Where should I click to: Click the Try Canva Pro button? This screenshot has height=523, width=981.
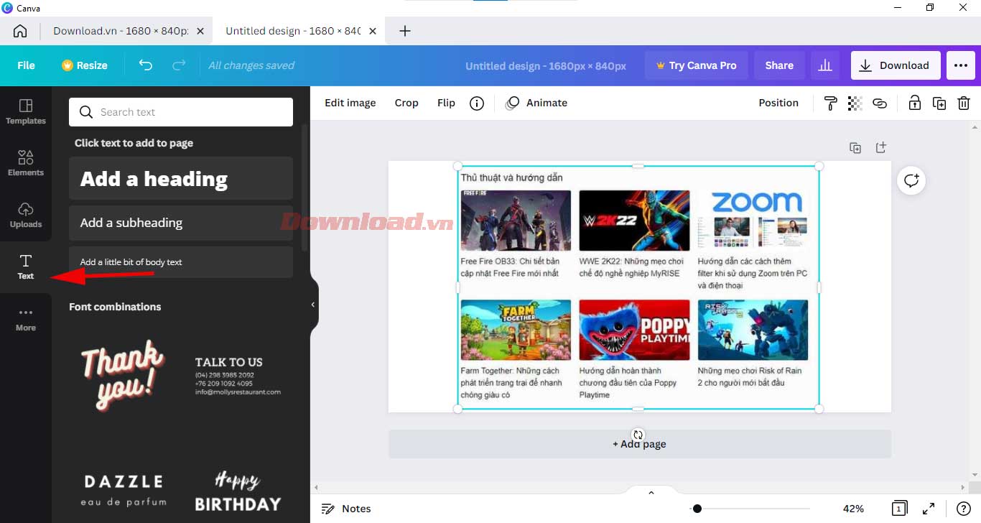tap(696, 65)
